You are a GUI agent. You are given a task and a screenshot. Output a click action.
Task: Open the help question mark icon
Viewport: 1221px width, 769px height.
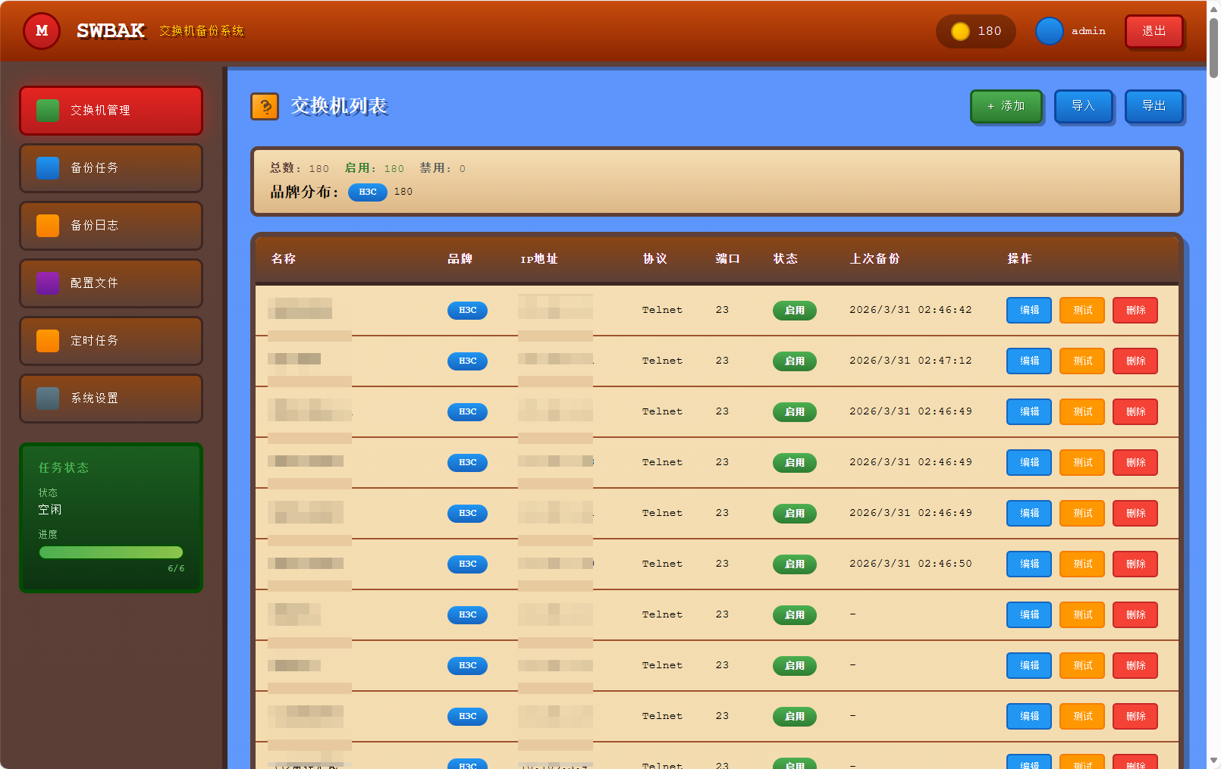click(x=265, y=107)
